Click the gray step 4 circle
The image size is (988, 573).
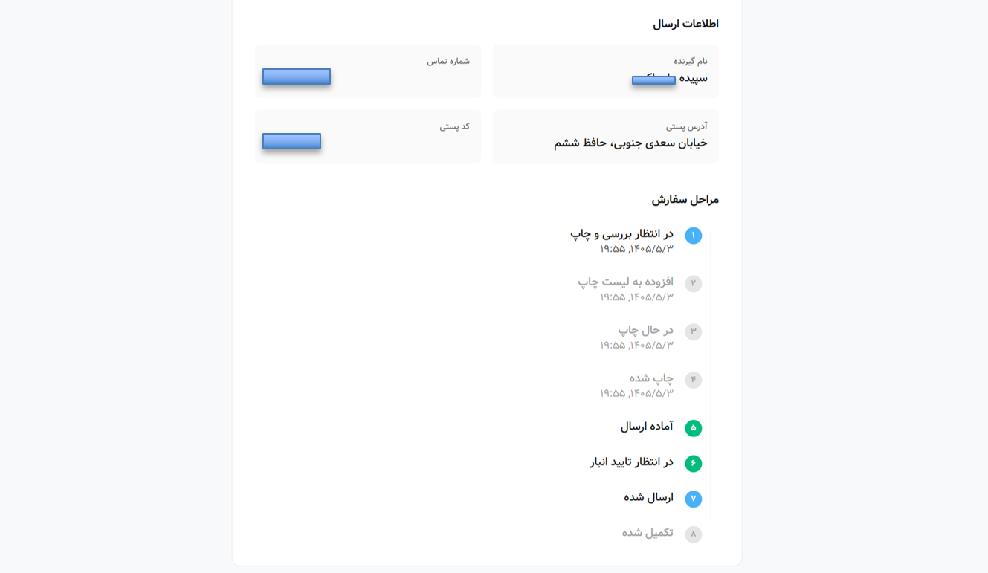click(x=693, y=381)
